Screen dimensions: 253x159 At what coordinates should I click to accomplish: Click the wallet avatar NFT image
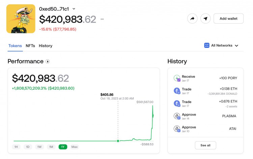point(21,19)
